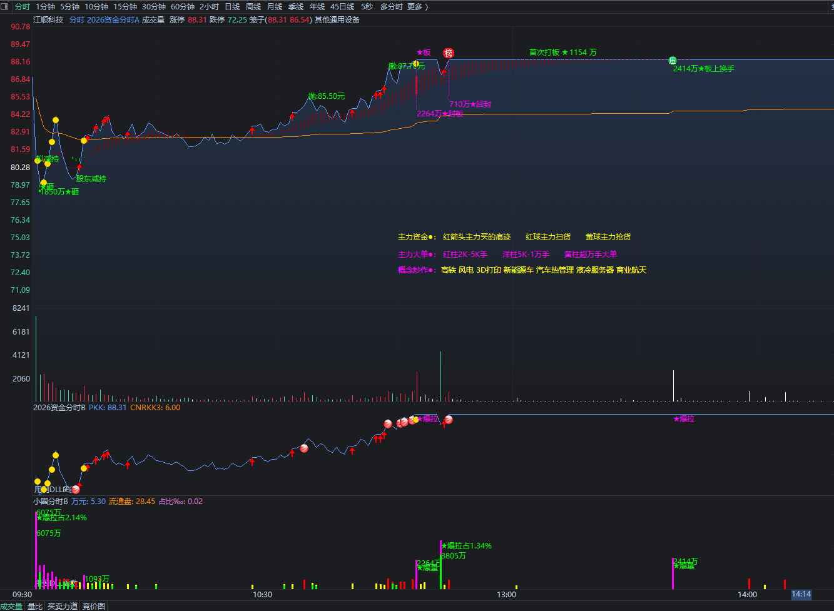The width and height of the screenshot is (834, 611).
Task: Click the 2026资金分时B sub-chart title
Action: pos(59,408)
